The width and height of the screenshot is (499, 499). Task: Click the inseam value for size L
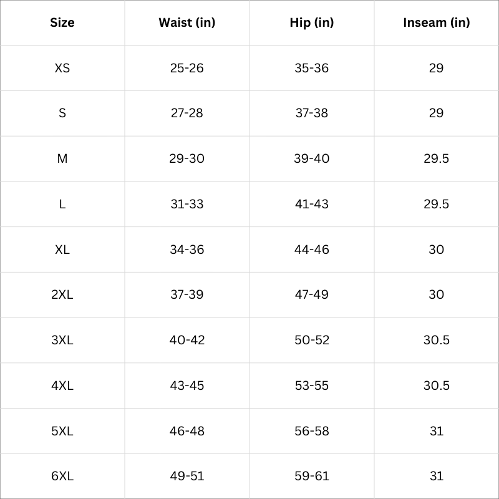[x=436, y=204]
